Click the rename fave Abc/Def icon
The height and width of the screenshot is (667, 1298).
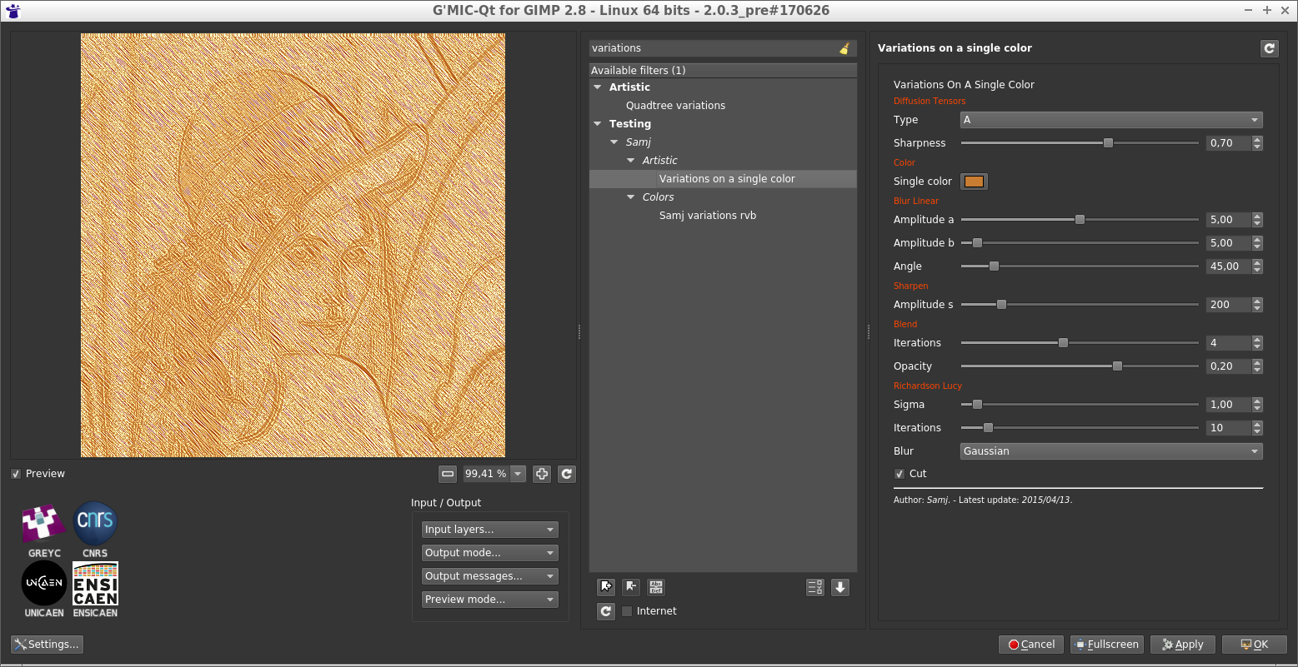pyautogui.click(x=656, y=587)
